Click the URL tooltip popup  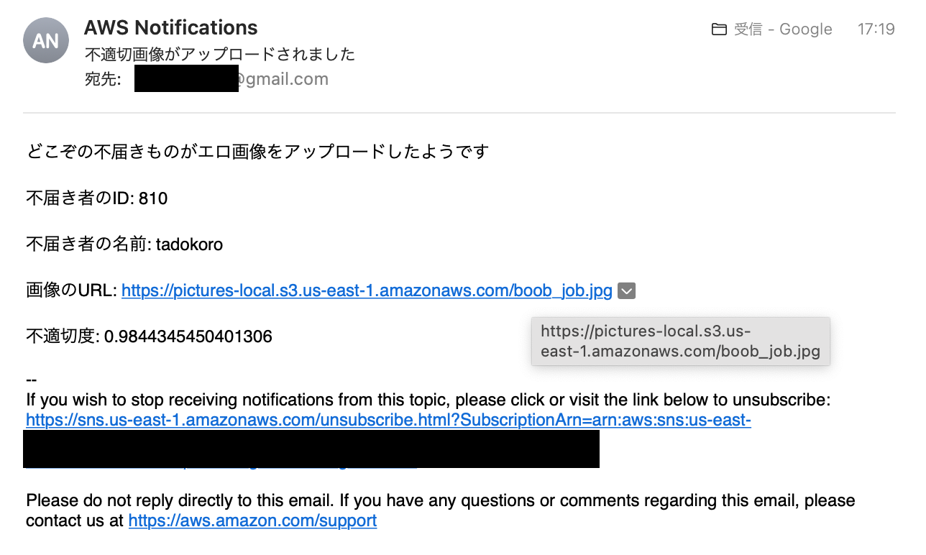[x=680, y=342]
